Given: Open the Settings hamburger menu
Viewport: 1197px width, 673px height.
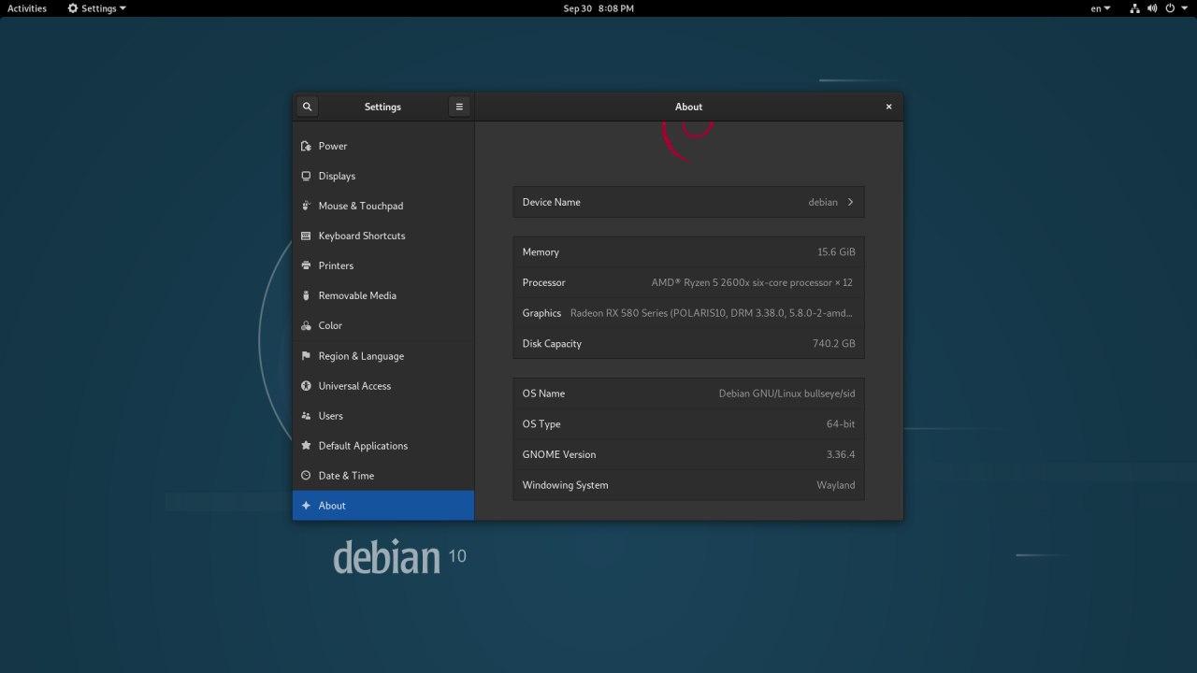Looking at the screenshot, I should [x=459, y=107].
